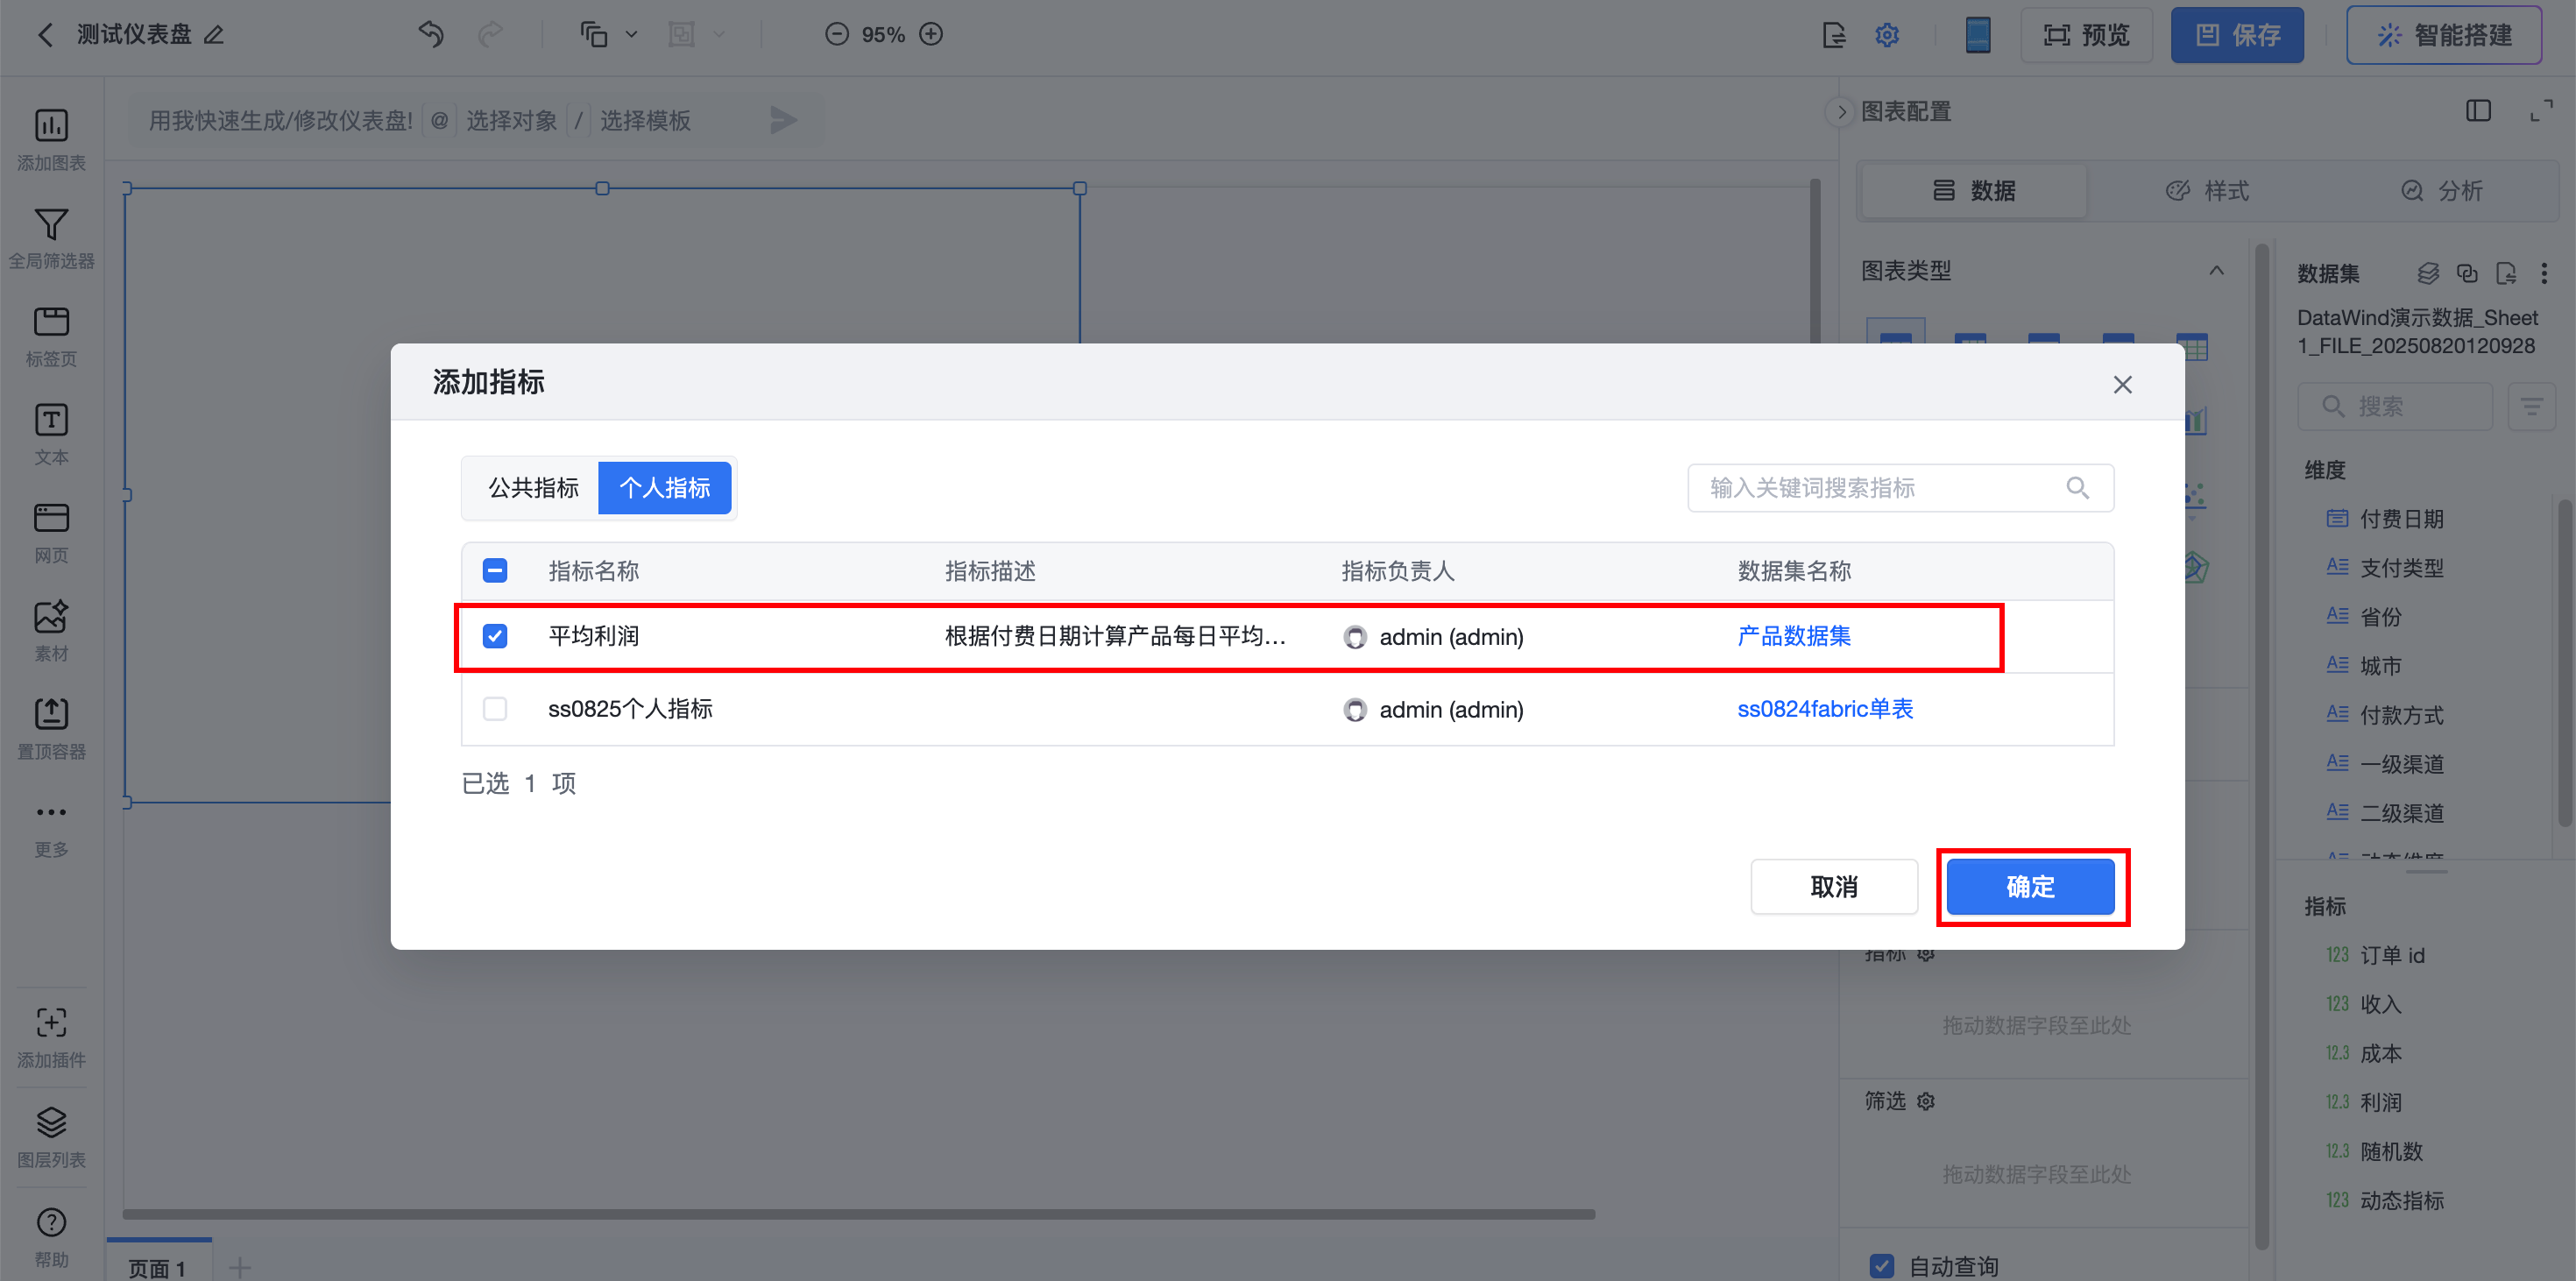The width and height of the screenshot is (2576, 1281).
Task: Switch to the 样式 tab
Action: [x=2207, y=190]
